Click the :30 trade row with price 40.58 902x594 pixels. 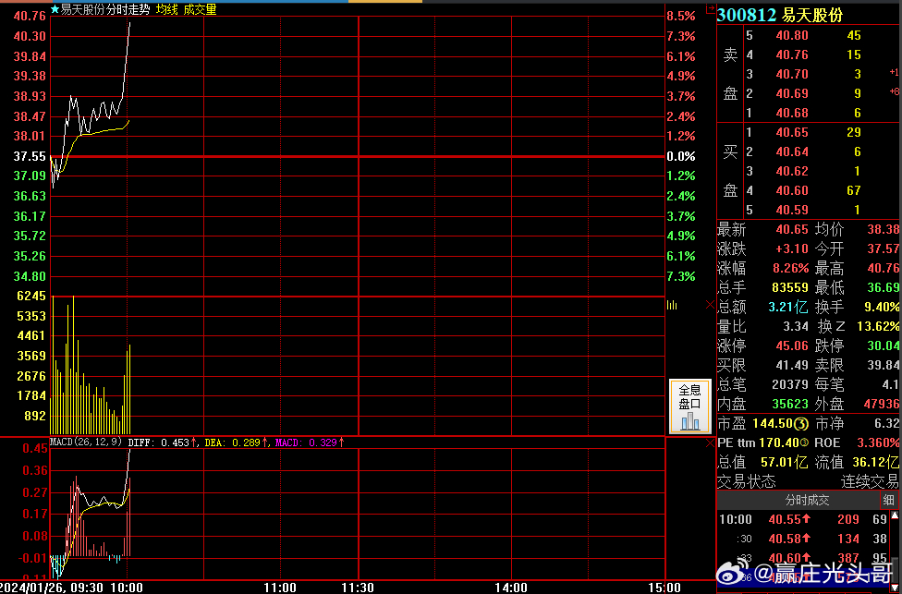coord(803,539)
